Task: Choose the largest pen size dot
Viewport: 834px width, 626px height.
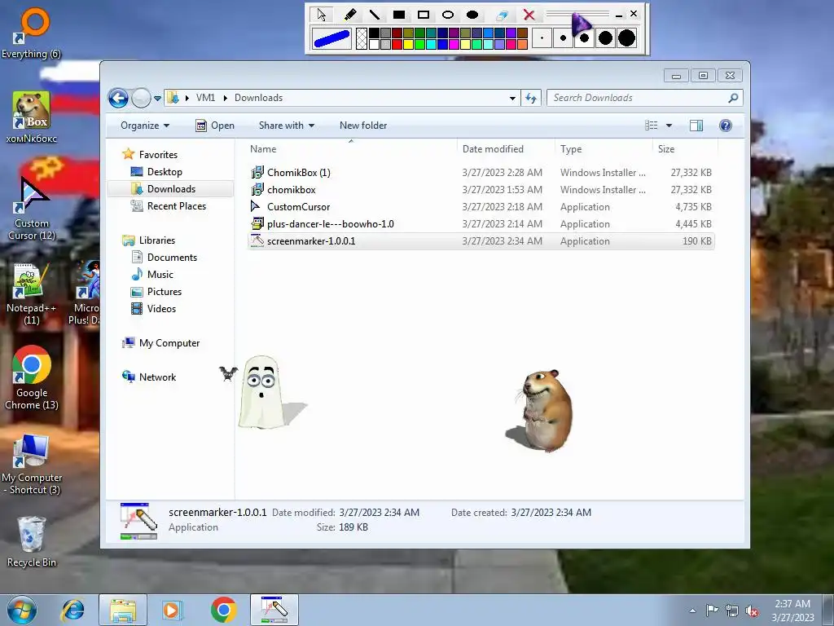Action: [626, 37]
